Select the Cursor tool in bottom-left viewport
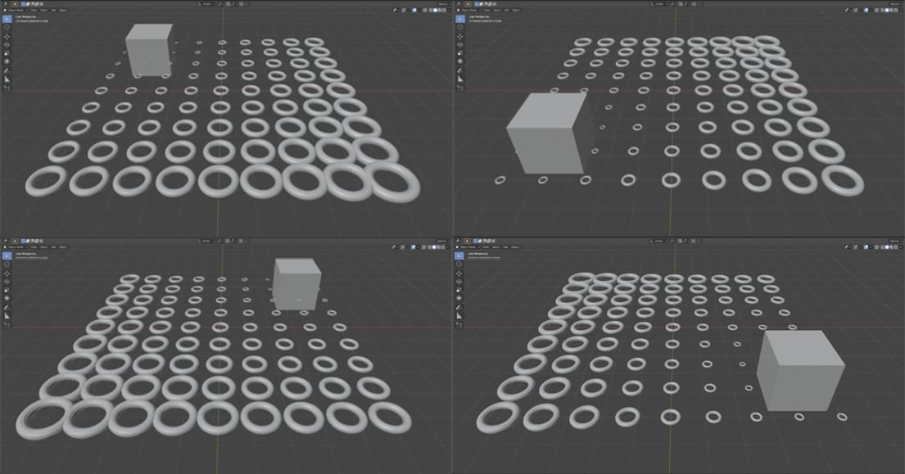This screenshot has height=474, width=905. click(7, 264)
